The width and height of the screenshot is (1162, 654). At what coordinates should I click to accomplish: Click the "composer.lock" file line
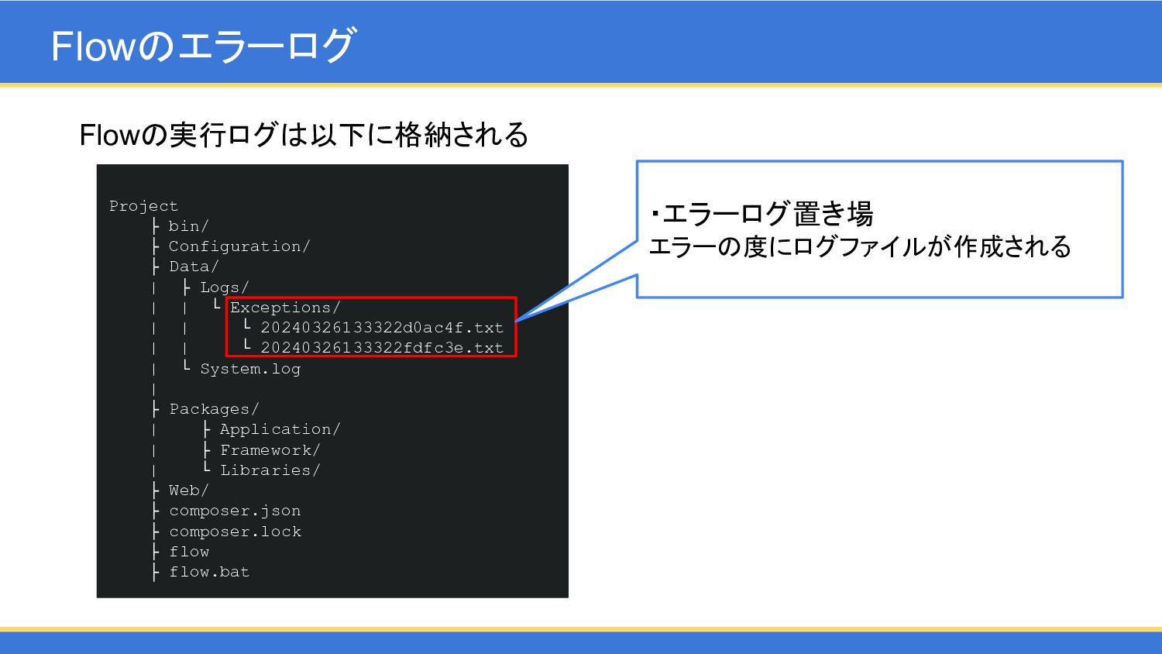pos(235,532)
